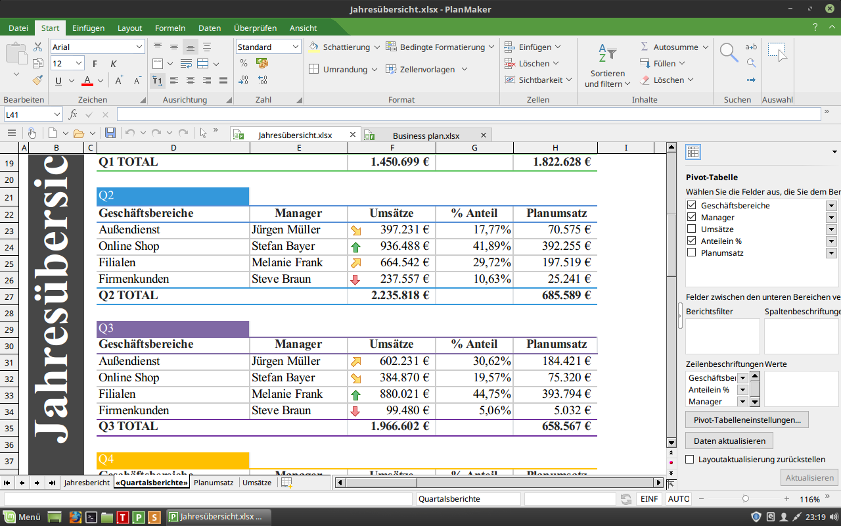841x526 pixels.
Task: Click the italic formatting icon
Action: coord(114,64)
